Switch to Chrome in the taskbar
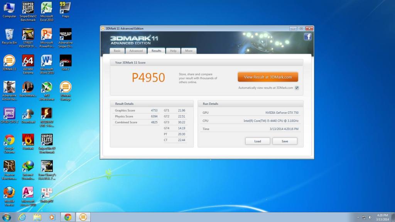395x222 pixels. click(68, 217)
